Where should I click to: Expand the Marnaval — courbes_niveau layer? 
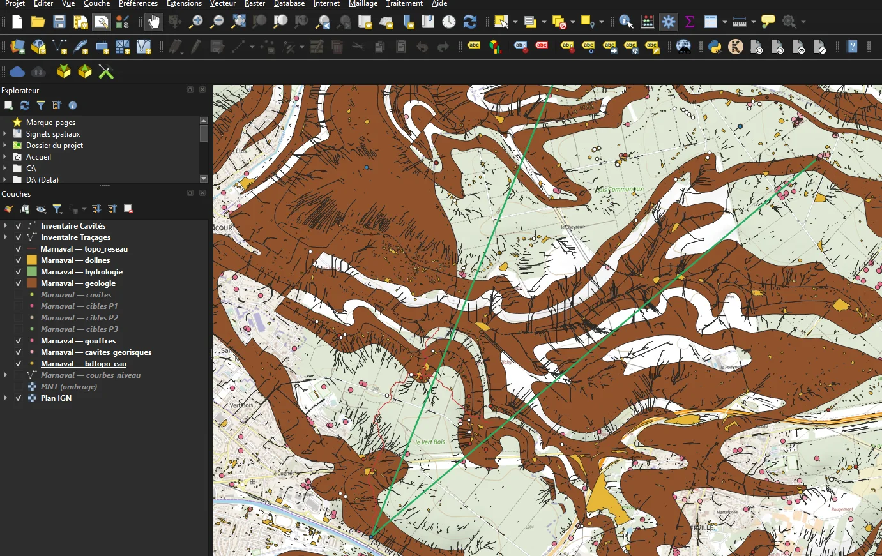point(6,375)
